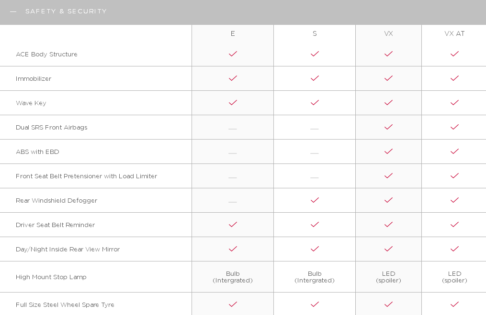486x315 pixels.
Task: Click the Immobilizer checkmark under S
Action: (315, 78)
